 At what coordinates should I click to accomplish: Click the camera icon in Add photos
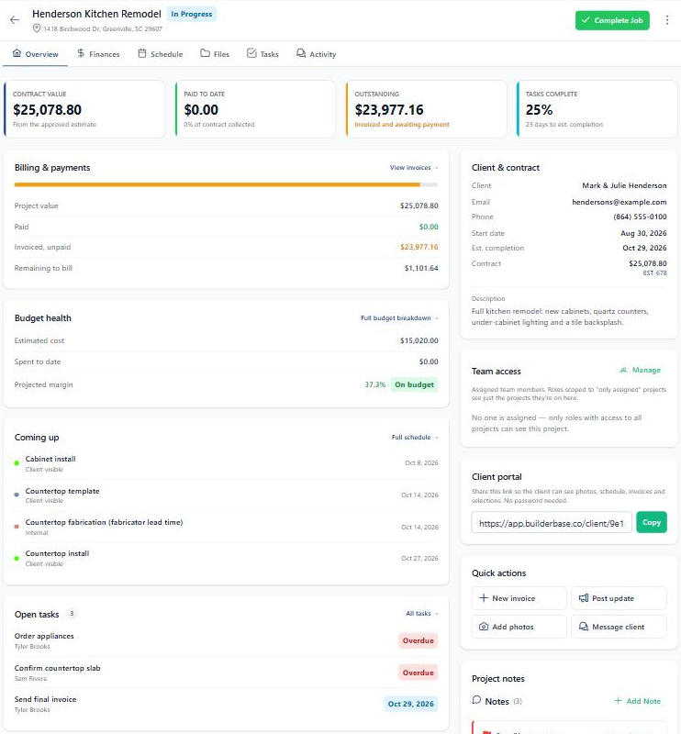coord(484,627)
